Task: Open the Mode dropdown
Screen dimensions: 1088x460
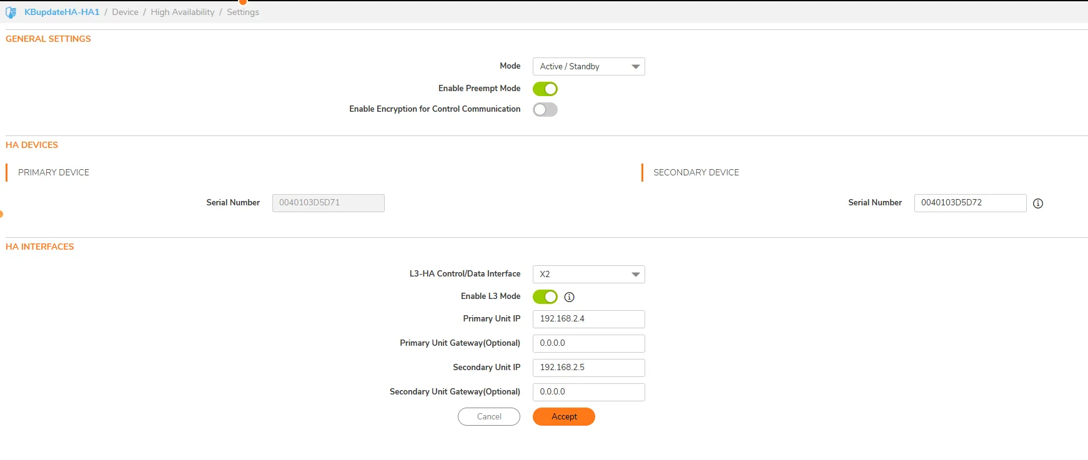Action: (588, 67)
